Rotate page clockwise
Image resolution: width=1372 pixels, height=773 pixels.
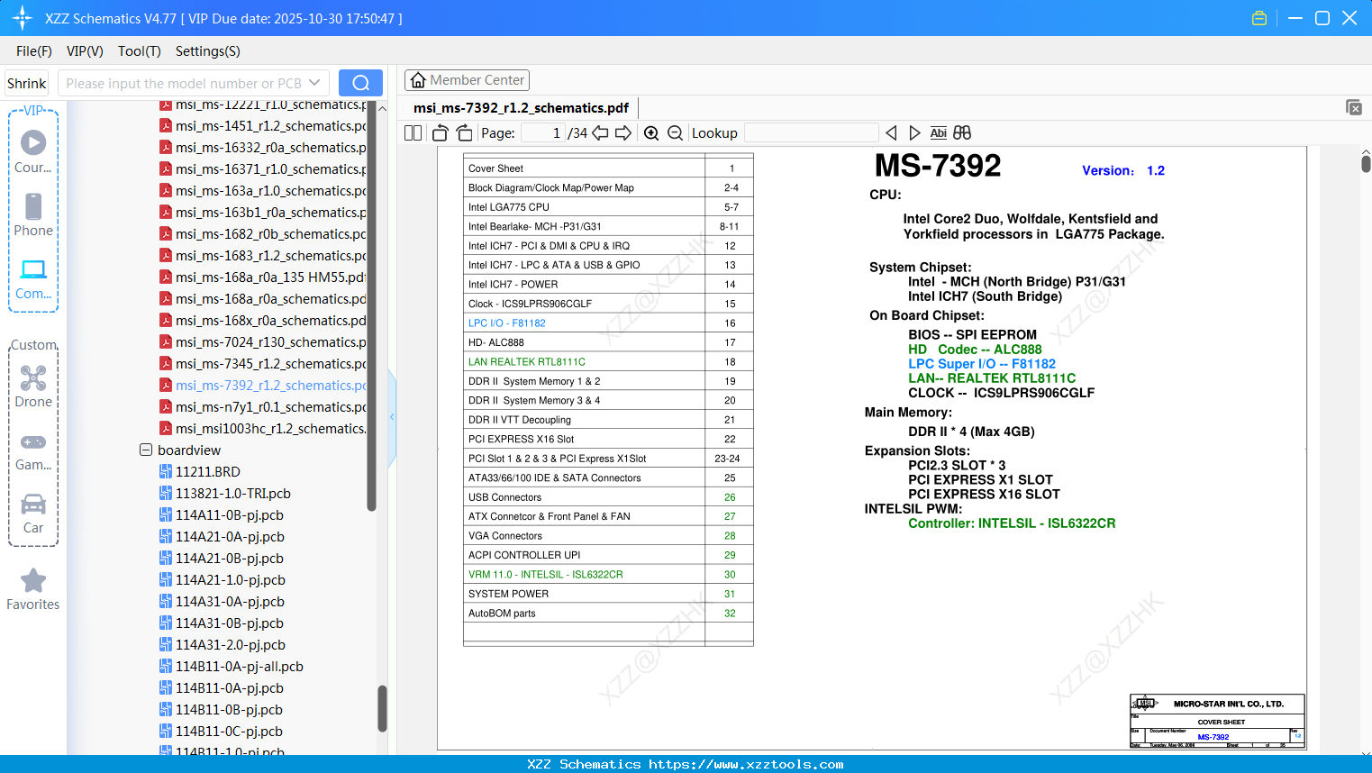(464, 133)
